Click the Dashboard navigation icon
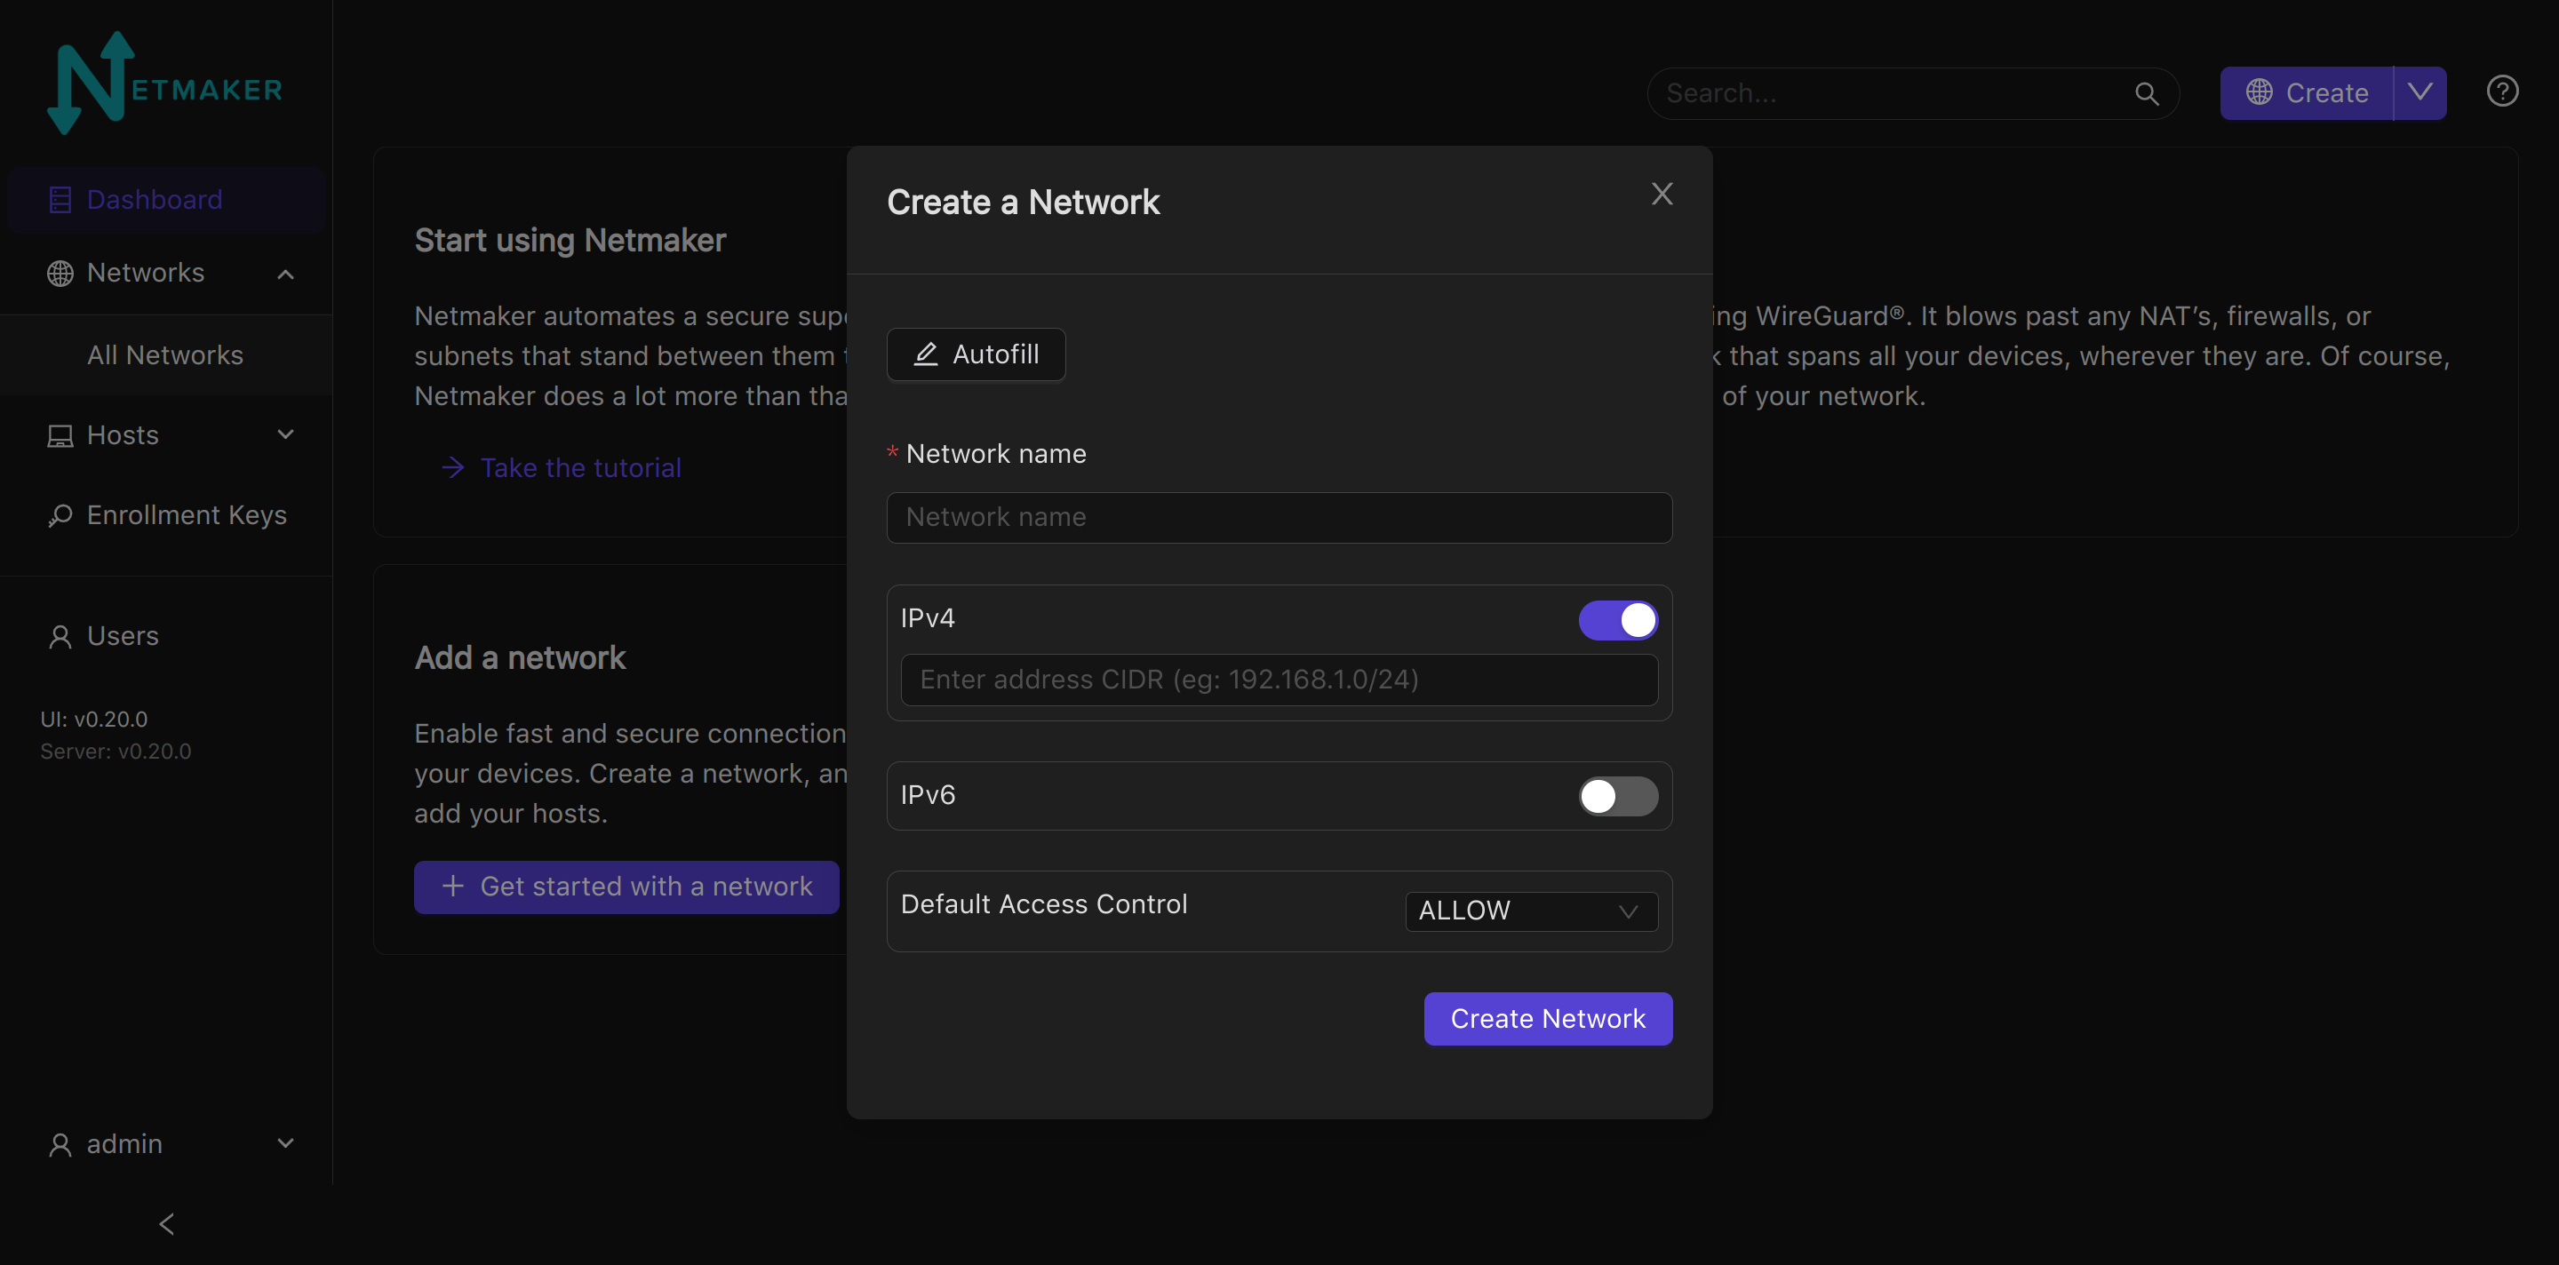2559x1265 pixels. tap(59, 197)
